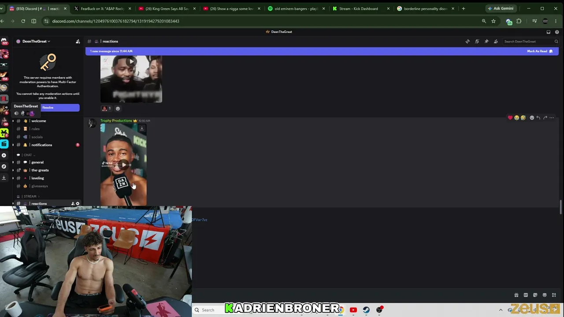Click the Trophy Productions username

pyautogui.click(x=116, y=121)
